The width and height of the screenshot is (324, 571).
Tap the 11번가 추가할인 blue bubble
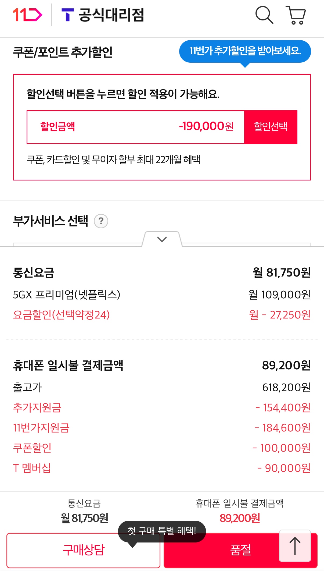click(x=245, y=51)
